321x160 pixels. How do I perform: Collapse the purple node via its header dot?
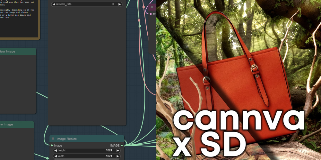pos(152,7)
